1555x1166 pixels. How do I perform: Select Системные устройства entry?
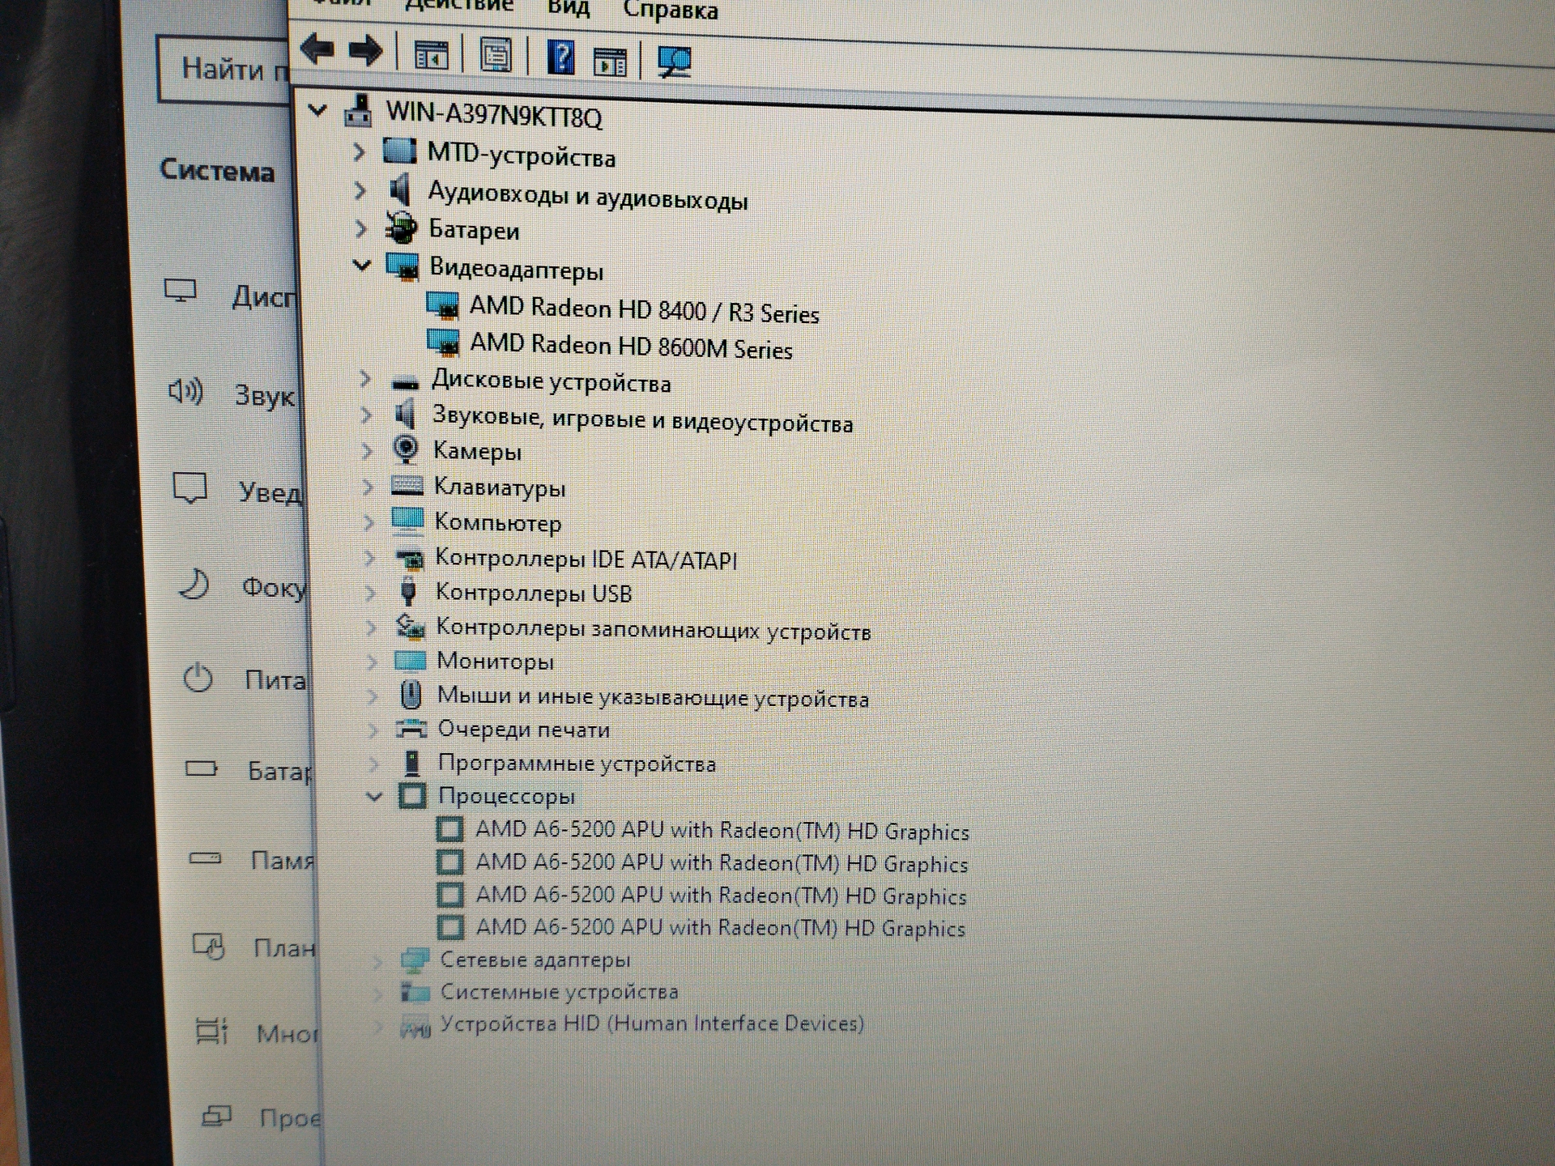(559, 992)
